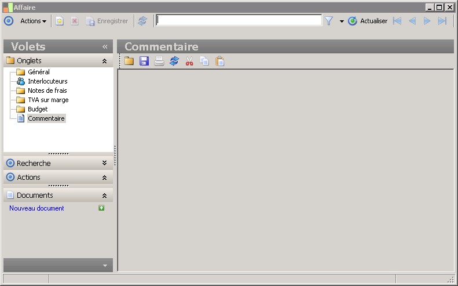Screen dimensions: 458x286
Task: Go to last record arrow
Action: [x=442, y=21]
